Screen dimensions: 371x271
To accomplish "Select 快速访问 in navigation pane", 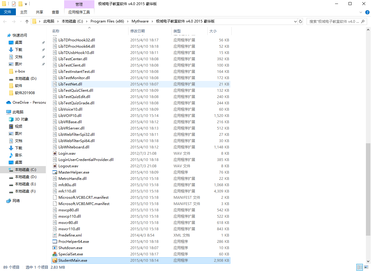I will pos(20,35).
